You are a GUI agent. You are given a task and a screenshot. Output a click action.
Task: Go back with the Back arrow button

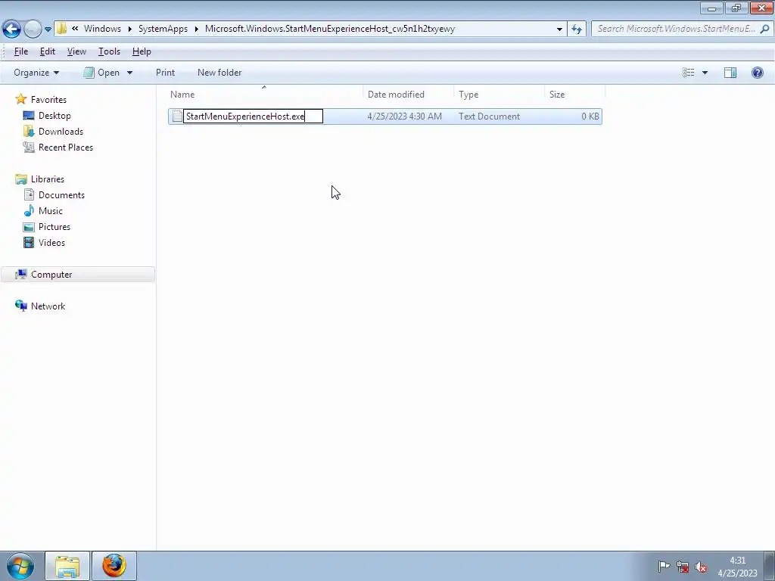pos(12,29)
